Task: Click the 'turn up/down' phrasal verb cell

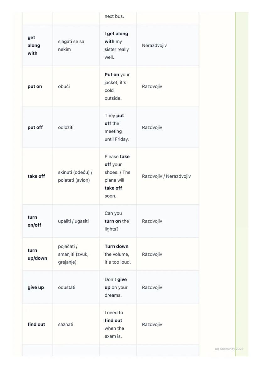Action: pyautogui.click(x=37, y=254)
